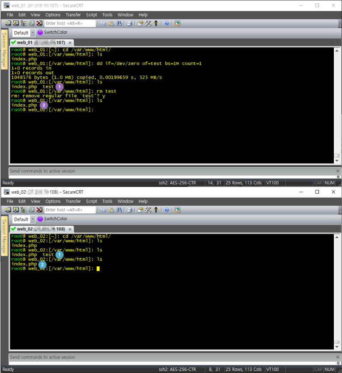342x373 pixels.
Task: Click Print icon in web_01 toolbar
Action: pos(129,23)
